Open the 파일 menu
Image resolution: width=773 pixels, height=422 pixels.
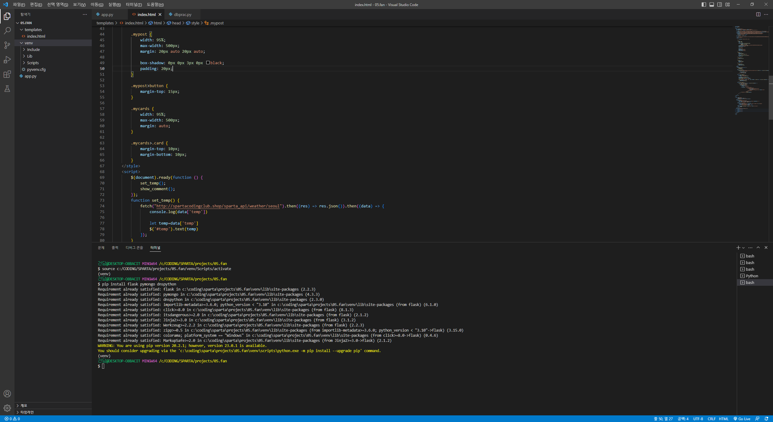coord(19,5)
